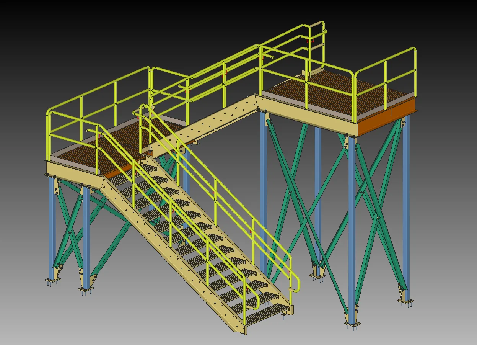Select the grating floor of the right platform
The image size is (477, 345).
(x=337, y=93)
